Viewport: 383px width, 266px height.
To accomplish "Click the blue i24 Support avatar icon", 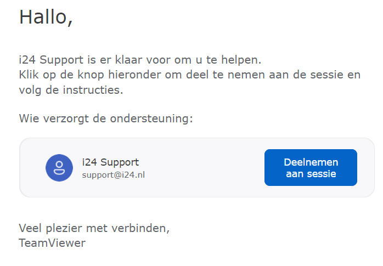I will [59, 168].
